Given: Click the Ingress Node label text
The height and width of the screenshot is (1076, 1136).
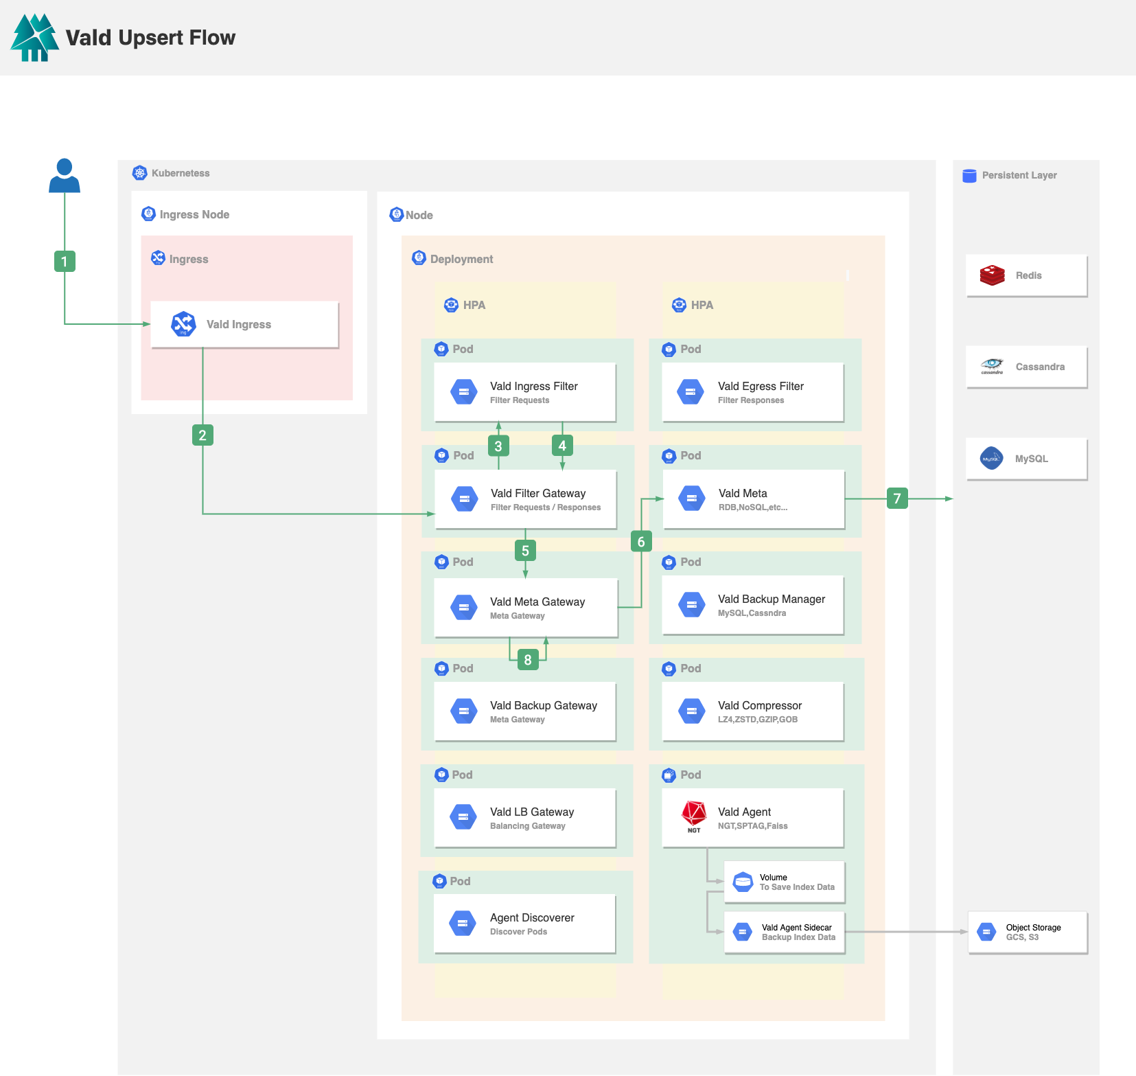Looking at the screenshot, I should [x=194, y=214].
